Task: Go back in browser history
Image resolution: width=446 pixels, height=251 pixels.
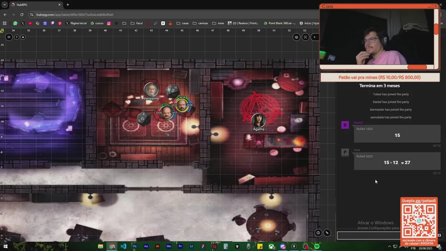Action: point(5,15)
